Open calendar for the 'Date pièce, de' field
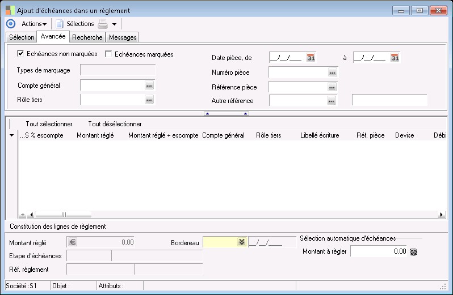 tap(311, 57)
